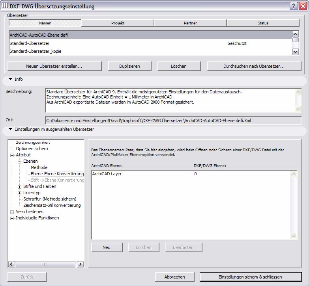Viewport: 309px width, 286px height.
Task: Sort translators by Namen column
Action: [45, 23]
